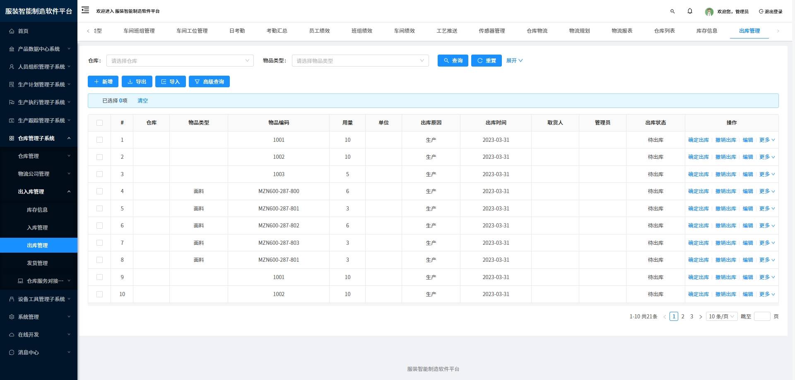Go to page 2 in pagination
795x380 pixels.
[683, 316]
